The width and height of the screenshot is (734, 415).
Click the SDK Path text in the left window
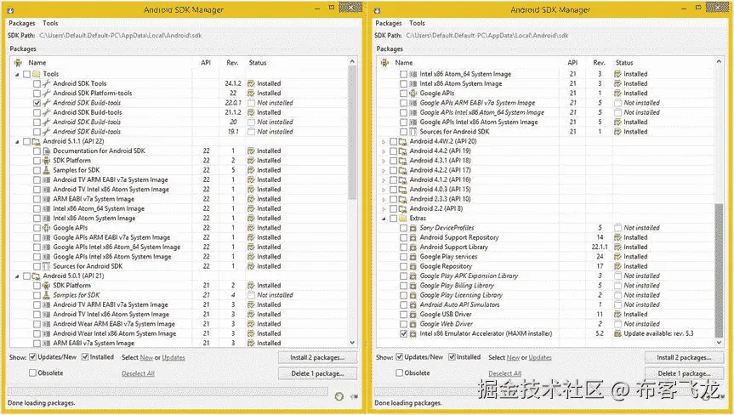(x=121, y=36)
